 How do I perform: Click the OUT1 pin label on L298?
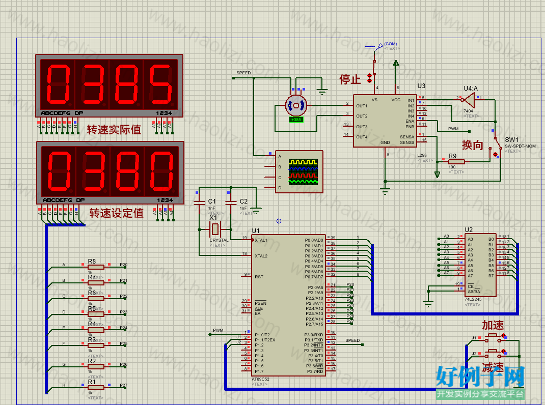[362, 106]
